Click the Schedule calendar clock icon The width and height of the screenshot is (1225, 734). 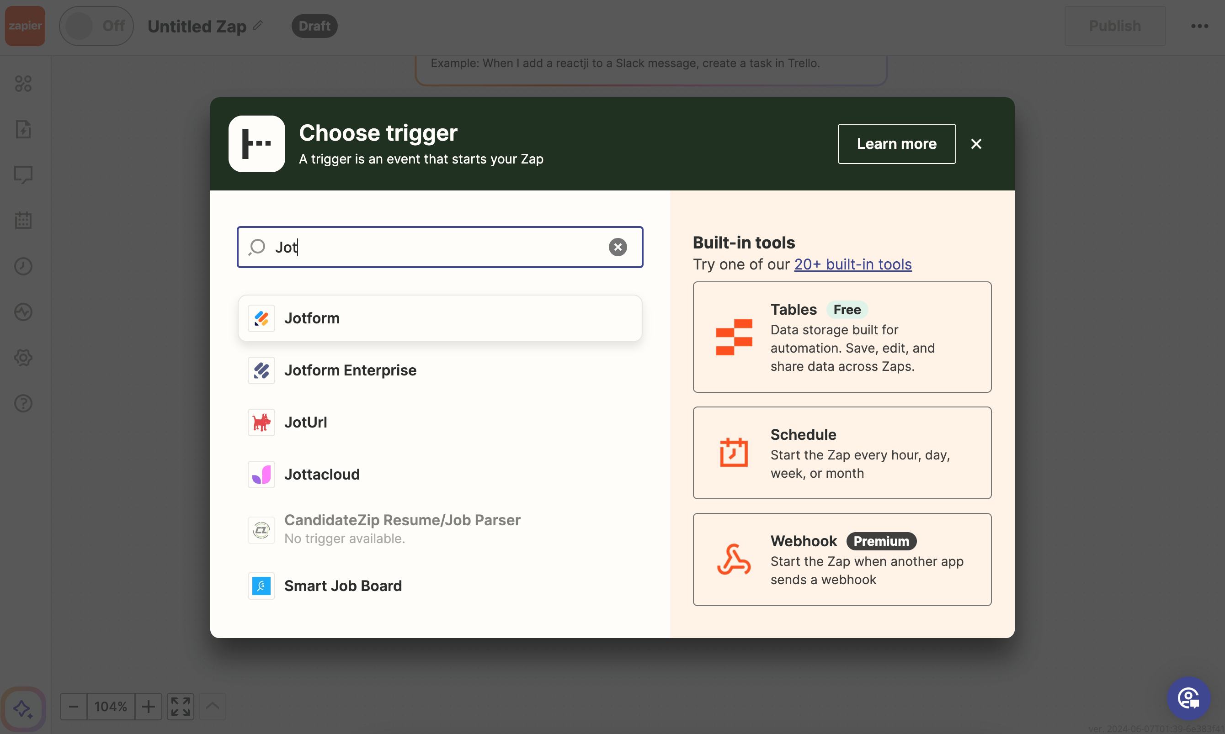click(734, 452)
